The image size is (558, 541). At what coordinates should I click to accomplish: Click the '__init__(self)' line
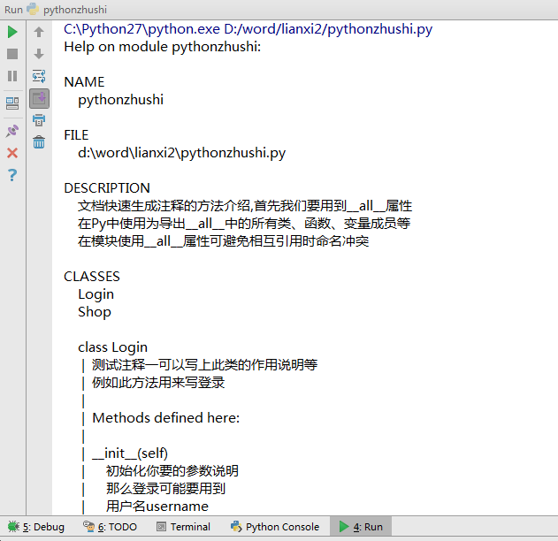tap(130, 453)
